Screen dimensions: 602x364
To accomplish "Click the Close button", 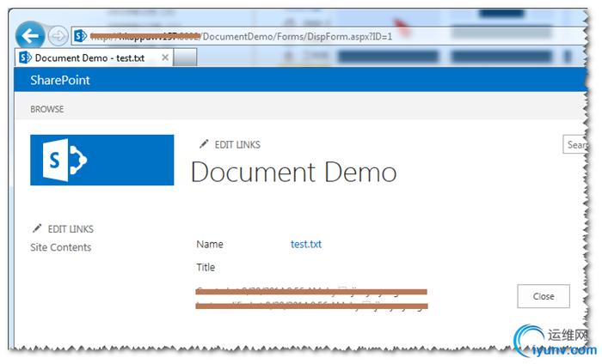I will click(x=544, y=296).
